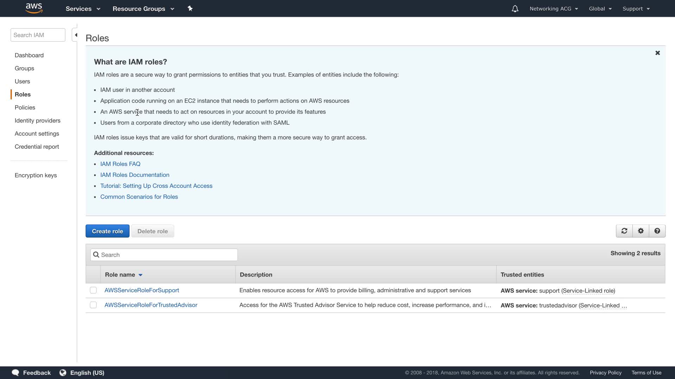This screenshot has height=379, width=675.
Task: Check the AWSServiceRoleForTrustedAdvisor row
Action: 93,305
